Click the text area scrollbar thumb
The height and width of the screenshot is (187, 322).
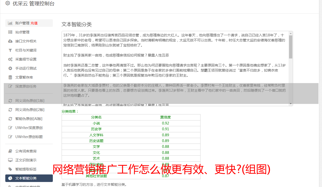[291, 47]
